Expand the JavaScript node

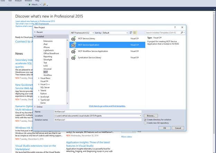click(39, 97)
